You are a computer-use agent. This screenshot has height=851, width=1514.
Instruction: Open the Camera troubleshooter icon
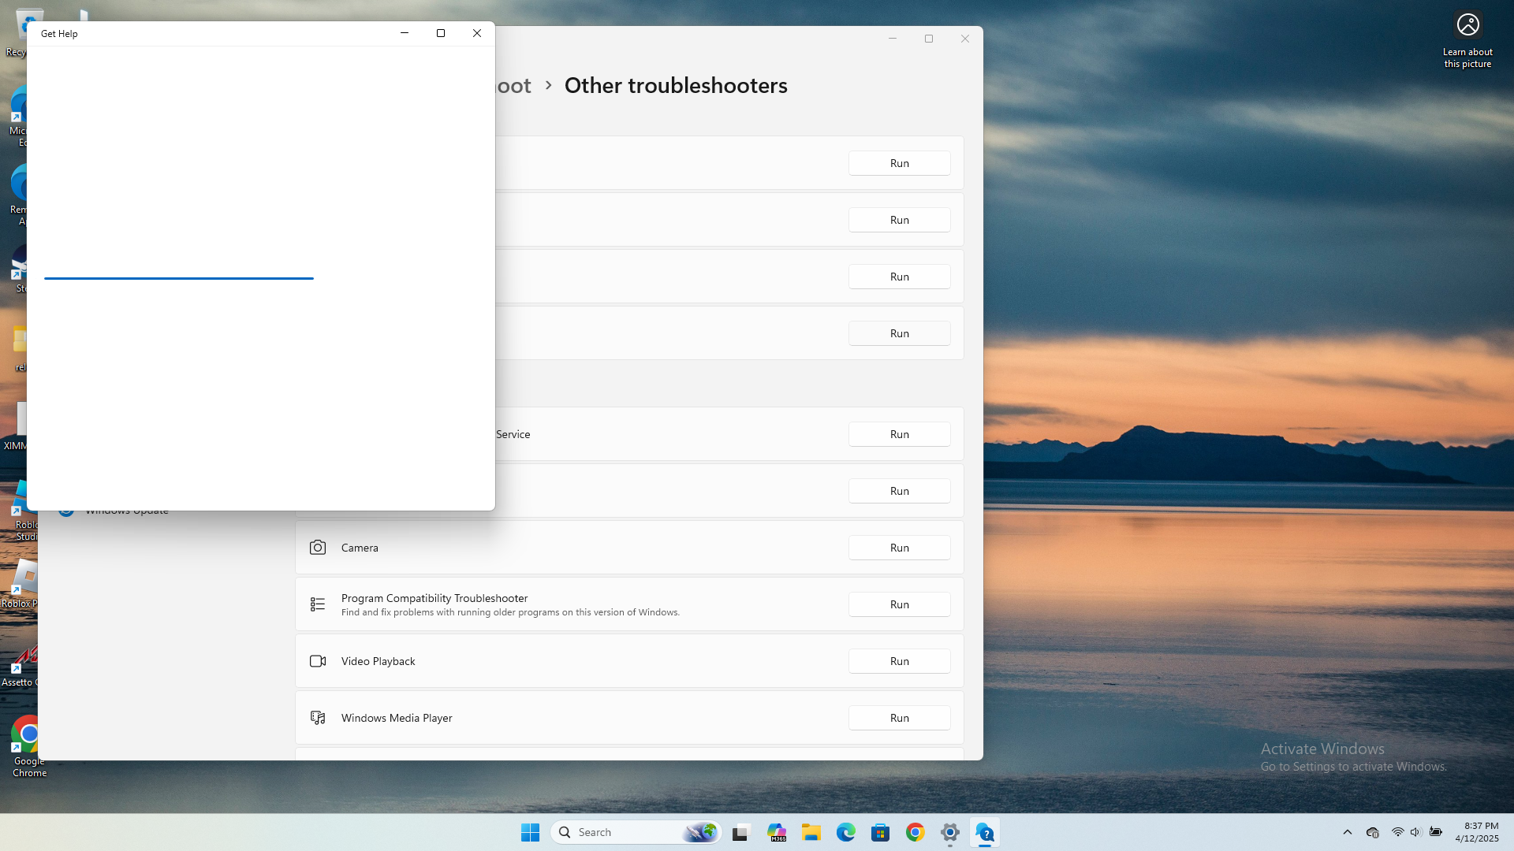[x=318, y=548]
